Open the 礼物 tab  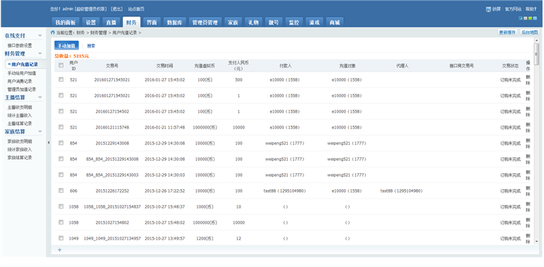click(254, 22)
